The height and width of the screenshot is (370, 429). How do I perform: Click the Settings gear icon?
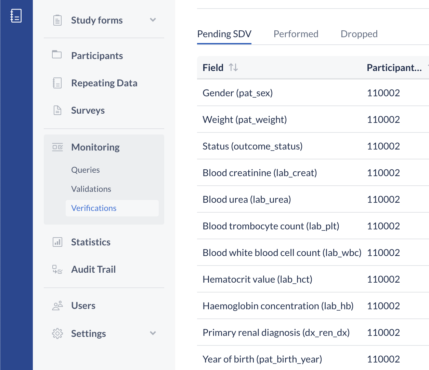click(x=57, y=333)
